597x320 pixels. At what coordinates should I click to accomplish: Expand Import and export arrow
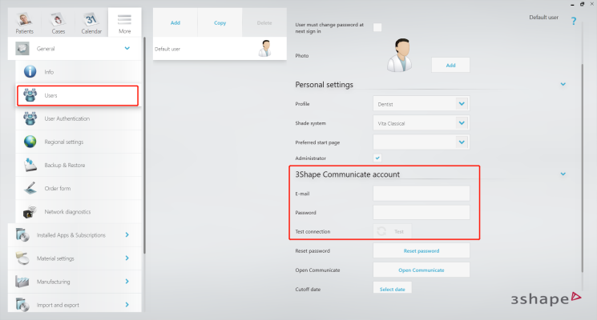tap(127, 305)
